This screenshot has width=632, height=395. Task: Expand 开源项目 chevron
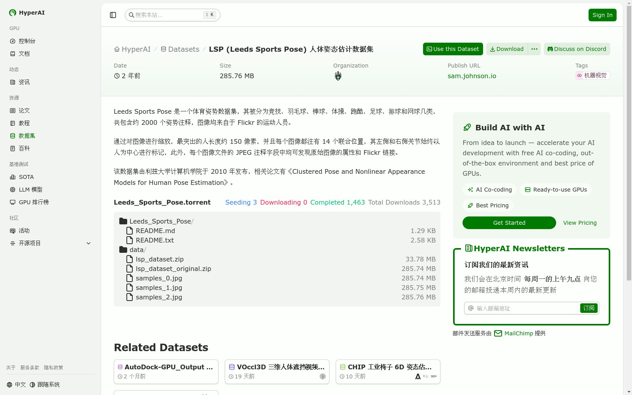pyautogui.click(x=88, y=243)
